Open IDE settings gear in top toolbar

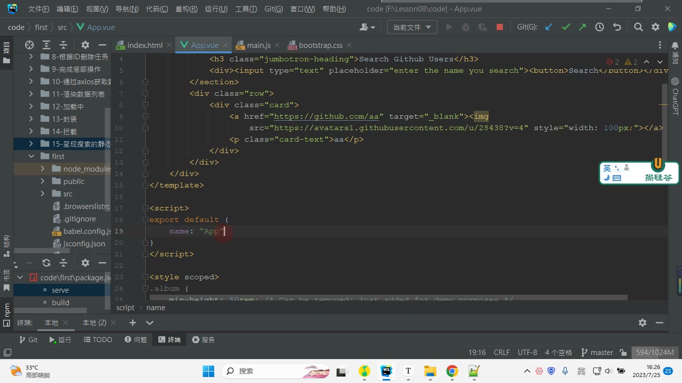[x=655, y=27]
